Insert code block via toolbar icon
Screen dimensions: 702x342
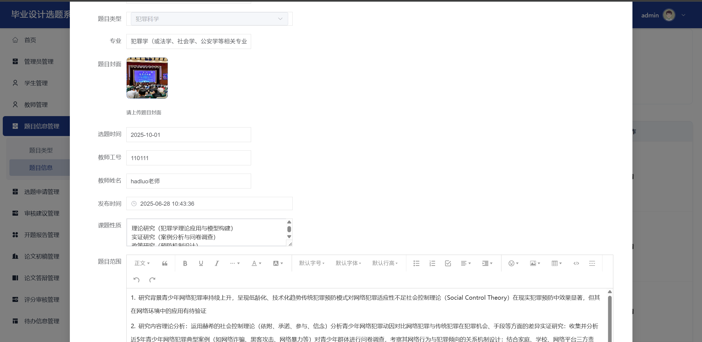click(576, 263)
